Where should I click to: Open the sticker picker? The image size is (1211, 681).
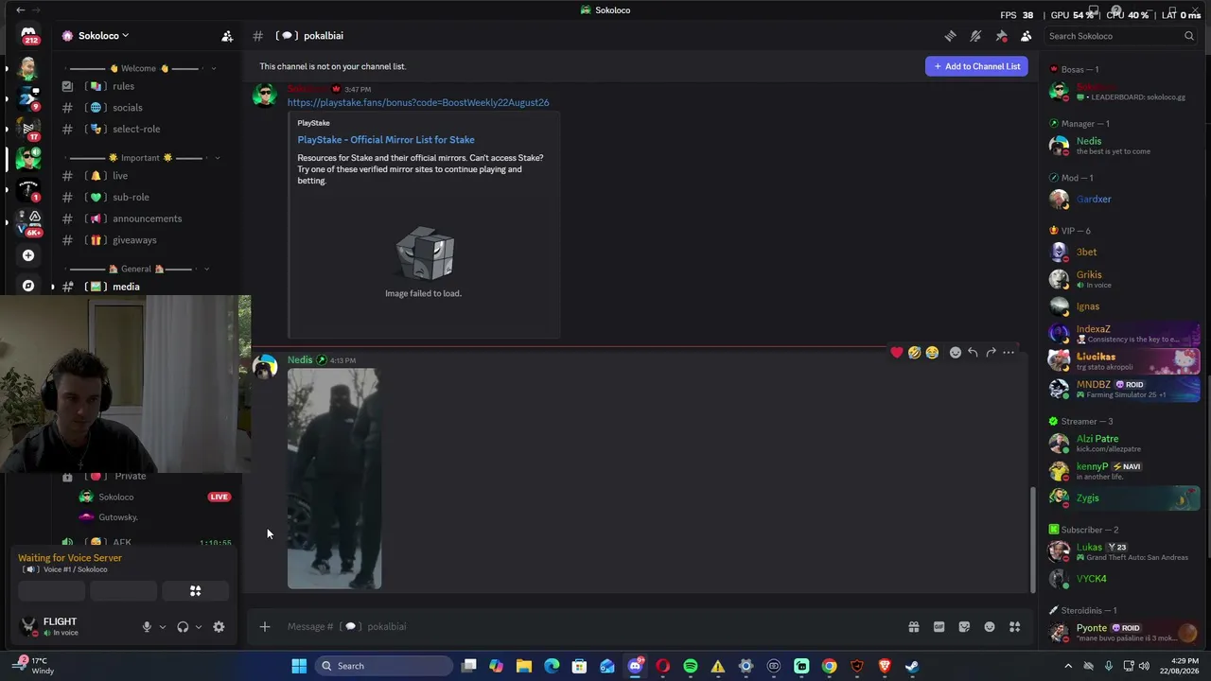pos(964,626)
